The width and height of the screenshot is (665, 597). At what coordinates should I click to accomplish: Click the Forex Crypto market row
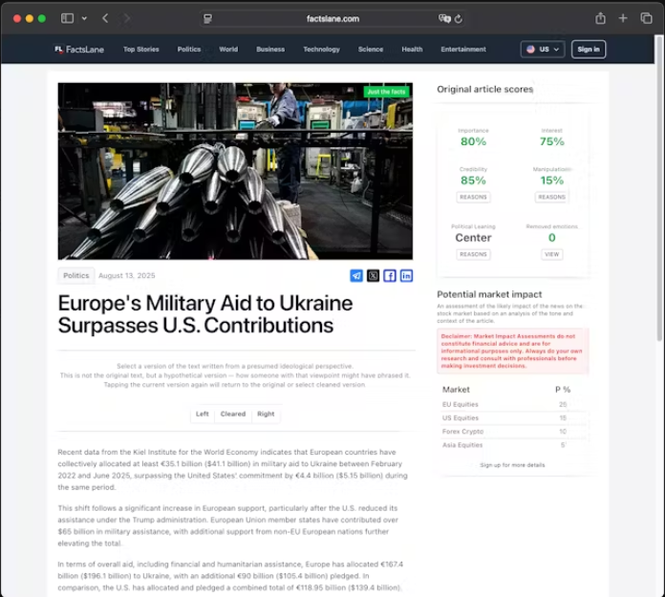pyautogui.click(x=512, y=432)
